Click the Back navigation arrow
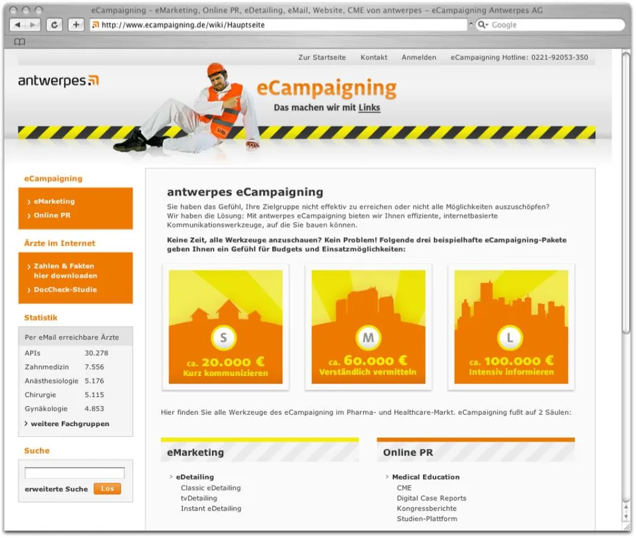The width and height of the screenshot is (636, 538). tap(17, 25)
